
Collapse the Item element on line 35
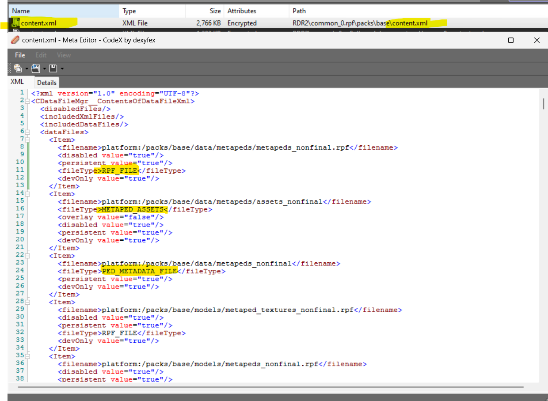[27, 356]
